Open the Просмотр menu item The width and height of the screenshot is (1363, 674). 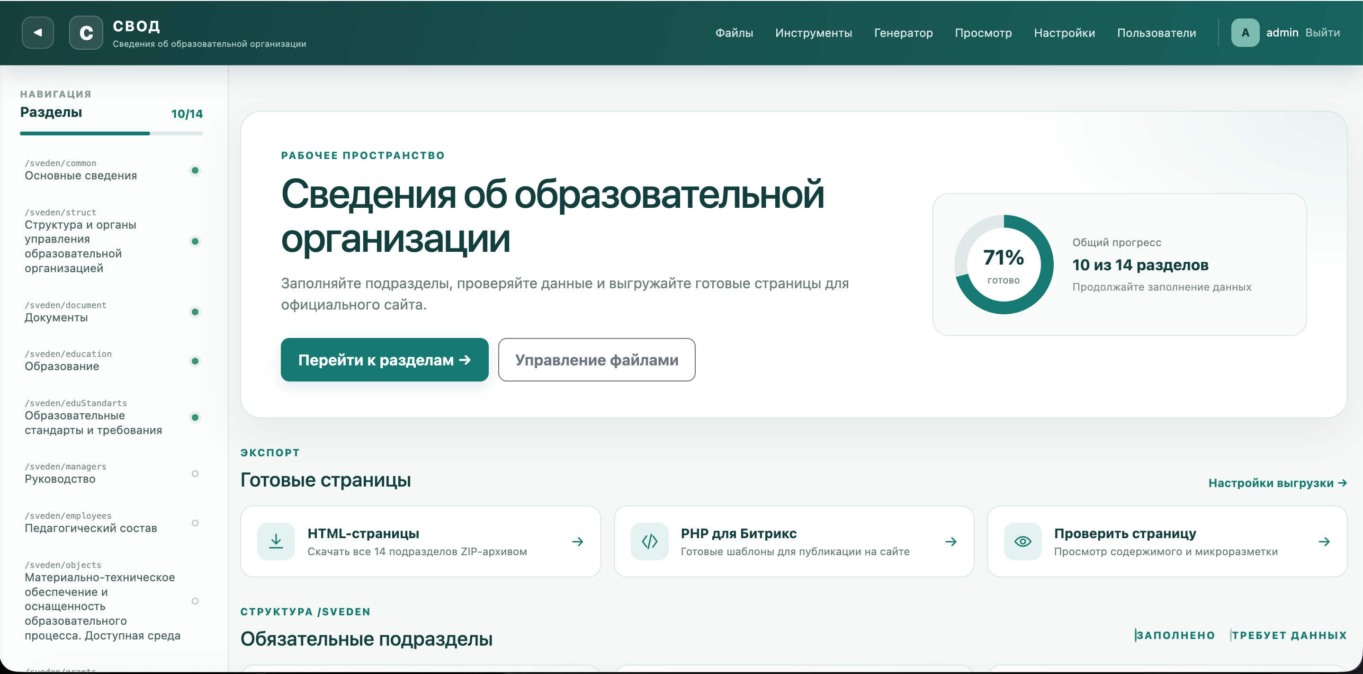[x=983, y=33]
